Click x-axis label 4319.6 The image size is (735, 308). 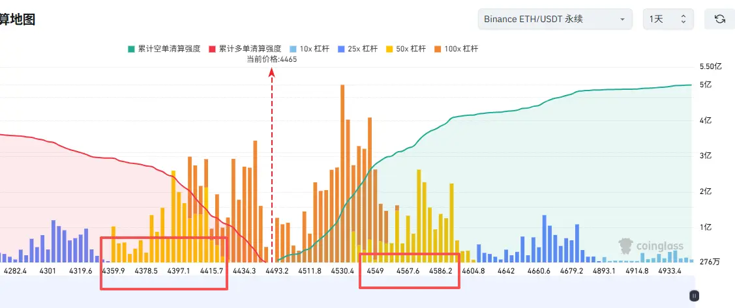coord(81,271)
